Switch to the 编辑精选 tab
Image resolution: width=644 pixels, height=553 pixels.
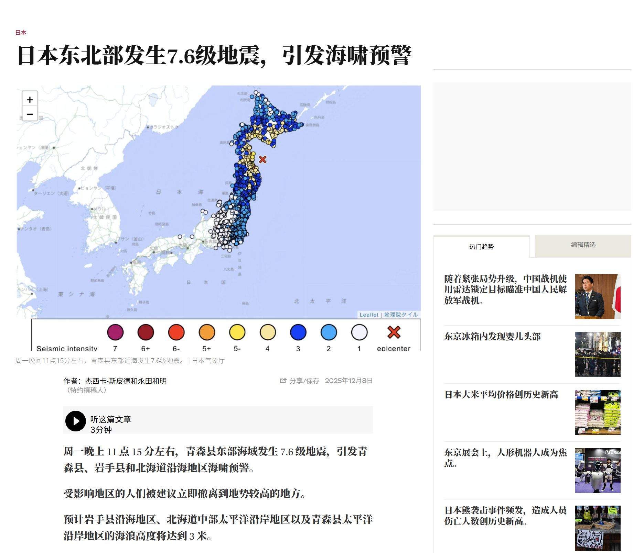tap(583, 245)
